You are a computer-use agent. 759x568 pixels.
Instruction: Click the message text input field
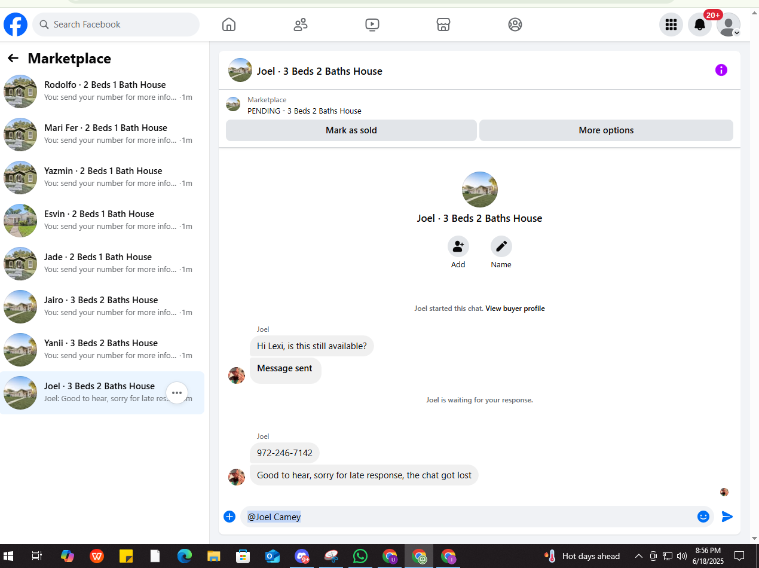(x=469, y=517)
